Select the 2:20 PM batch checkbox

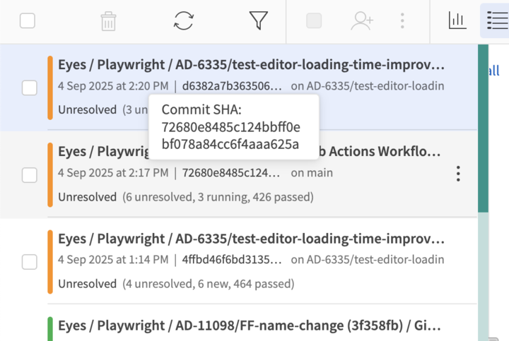[30, 88]
